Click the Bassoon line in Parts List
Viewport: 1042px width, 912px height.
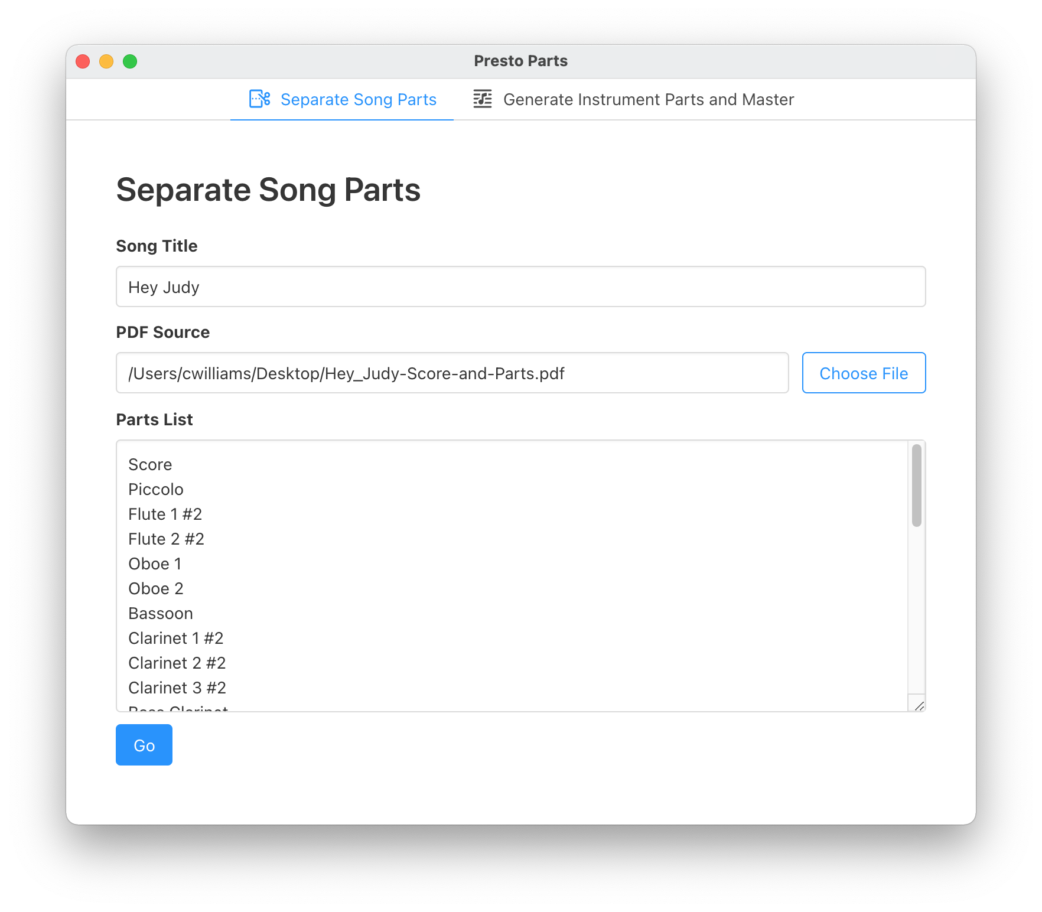click(x=161, y=614)
